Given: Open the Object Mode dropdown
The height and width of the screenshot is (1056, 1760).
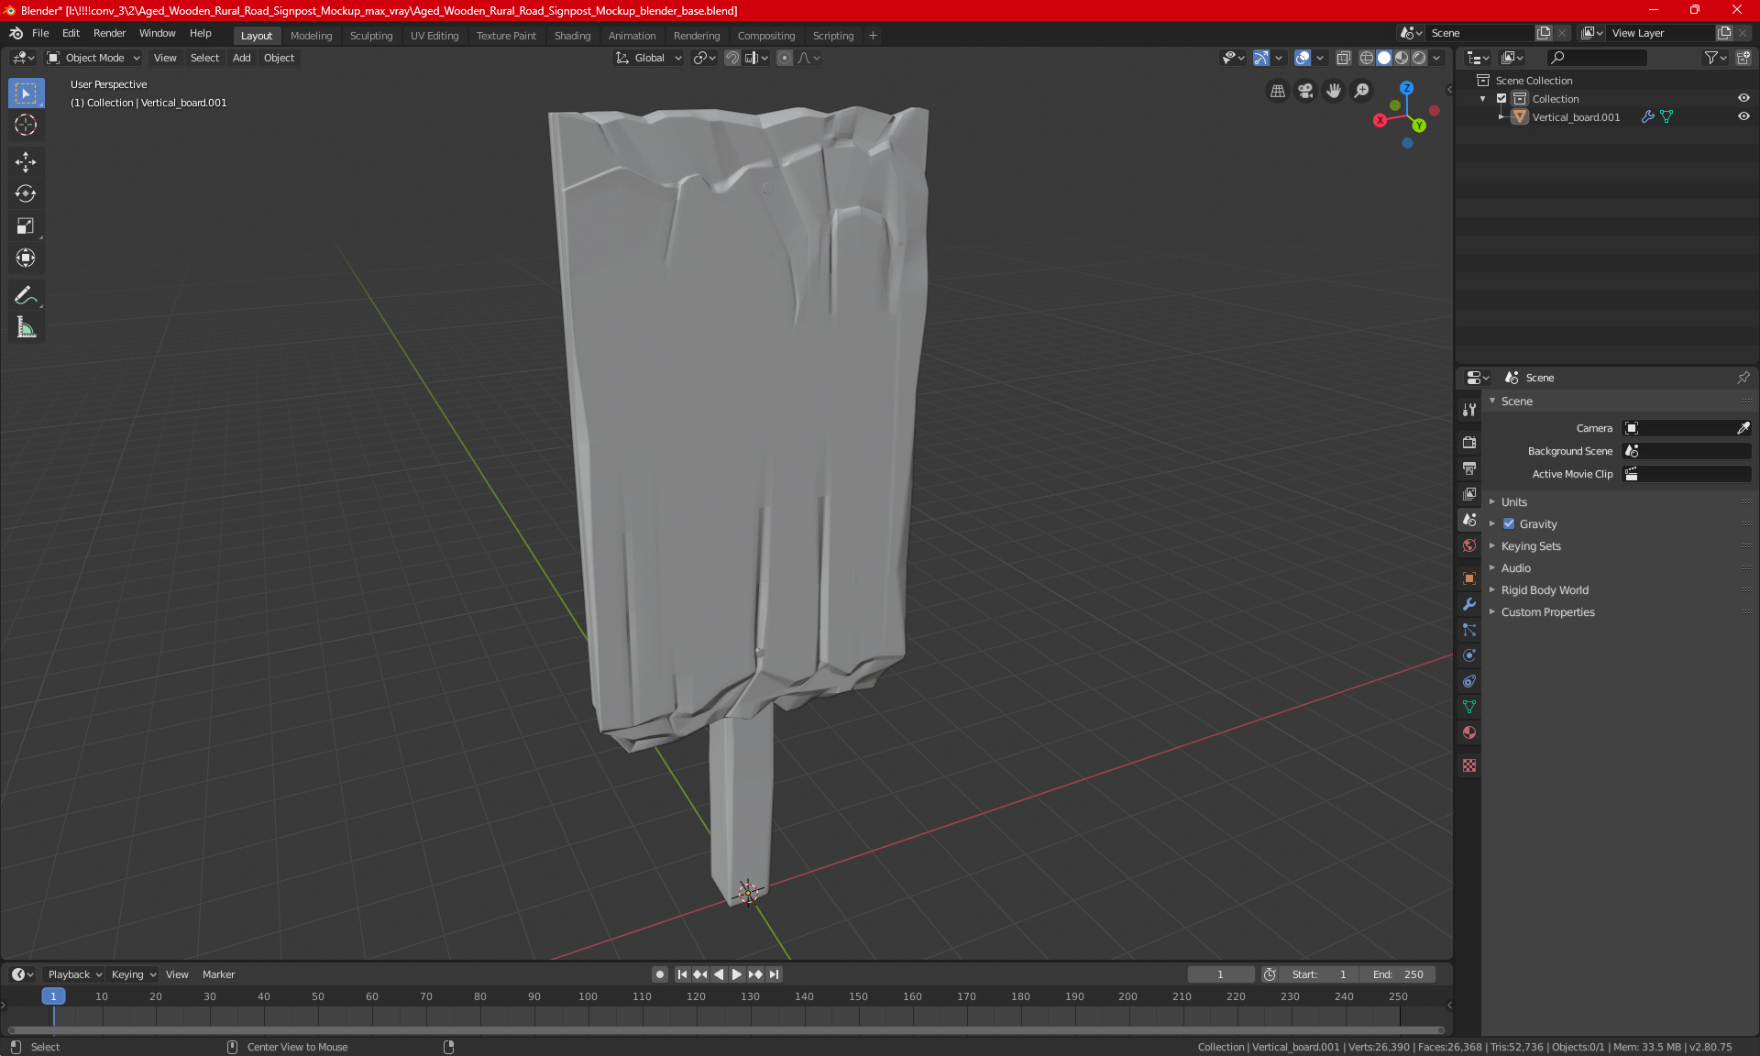Looking at the screenshot, I should pos(93,58).
